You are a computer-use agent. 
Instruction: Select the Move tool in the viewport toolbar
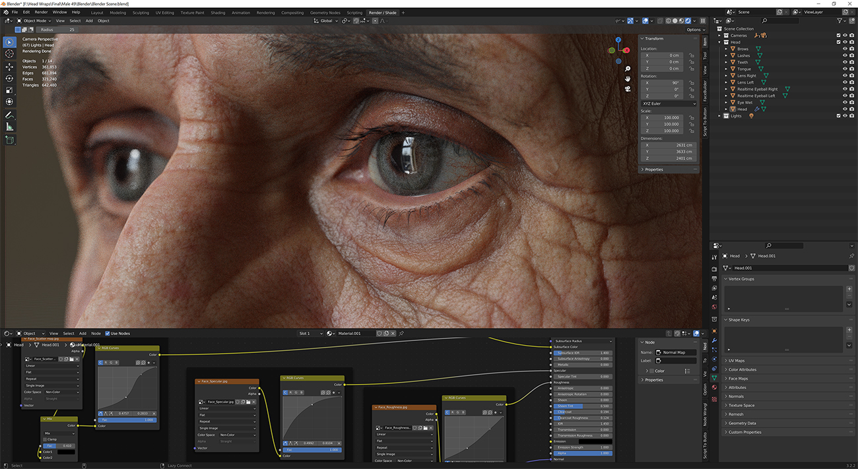(9, 67)
